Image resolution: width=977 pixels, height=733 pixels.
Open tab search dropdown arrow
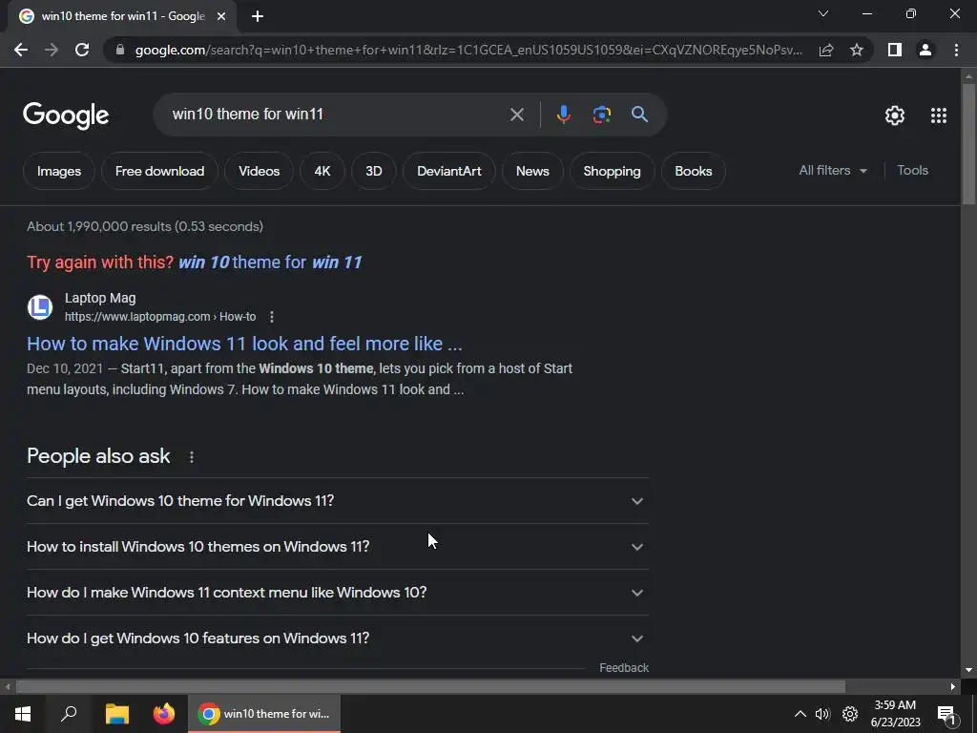[823, 13]
